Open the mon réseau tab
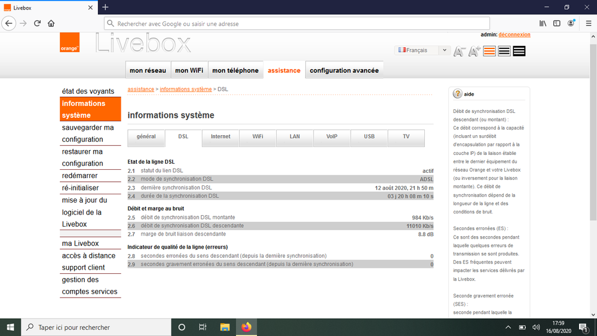 click(148, 70)
